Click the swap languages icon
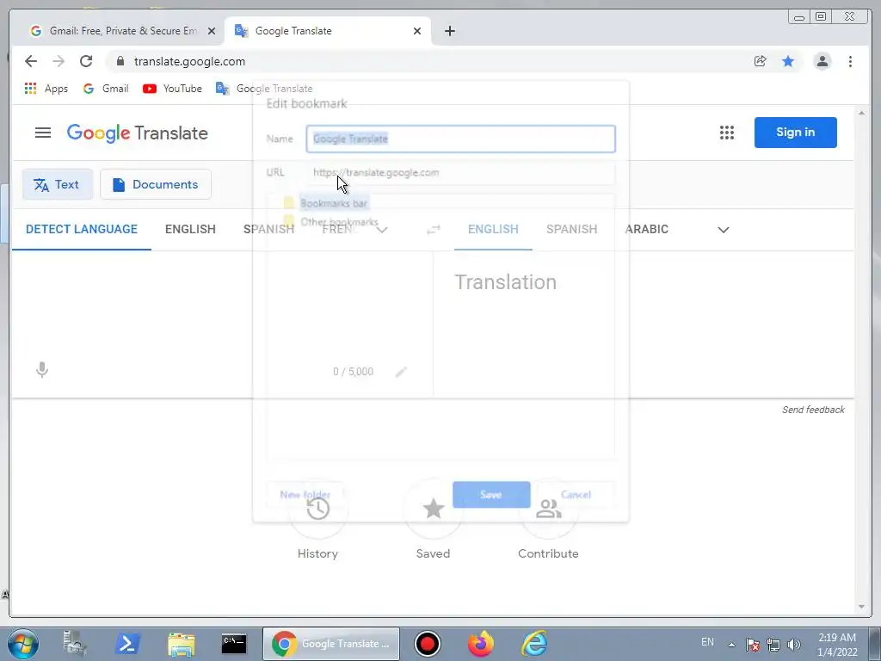 (434, 229)
